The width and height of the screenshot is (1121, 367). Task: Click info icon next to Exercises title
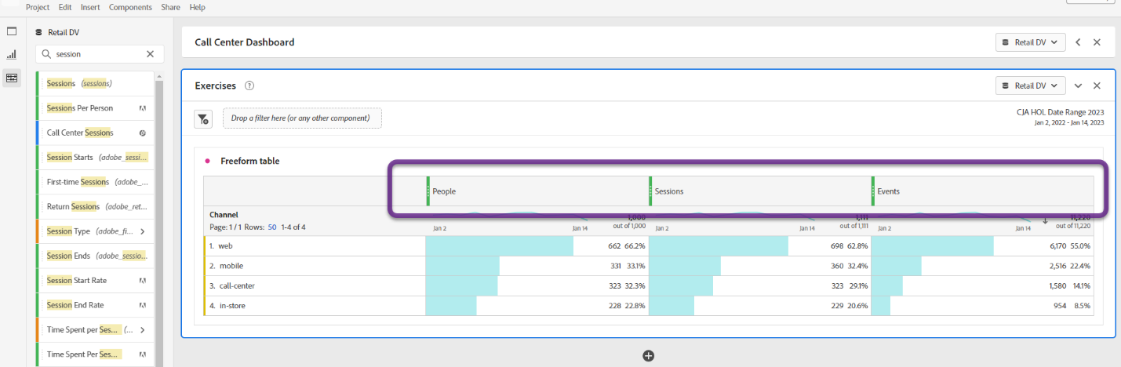249,85
